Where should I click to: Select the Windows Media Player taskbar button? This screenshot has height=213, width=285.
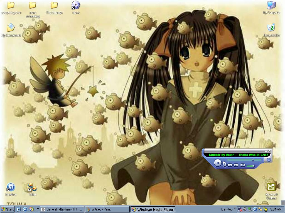(152, 209)
